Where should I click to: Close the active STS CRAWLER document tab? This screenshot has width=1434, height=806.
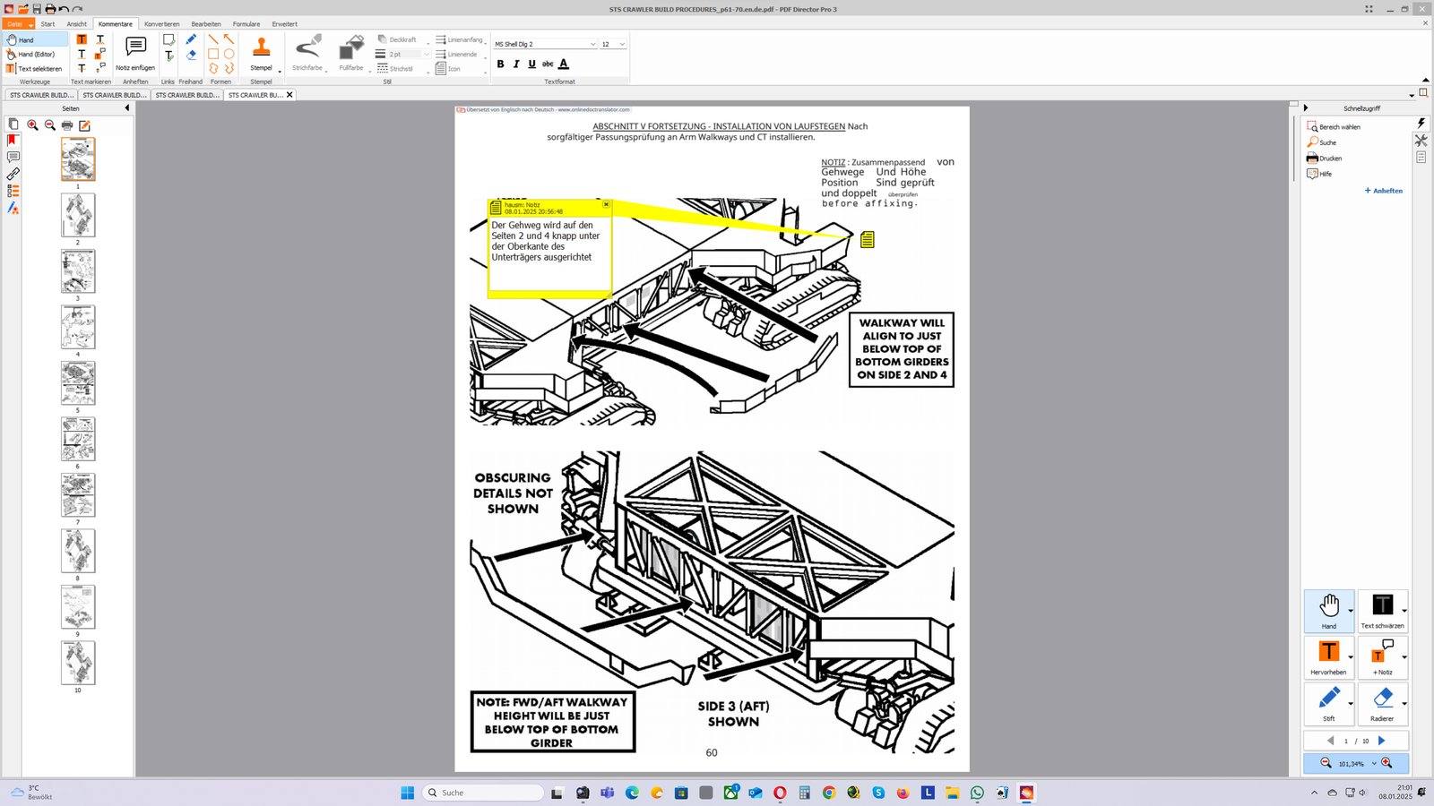tap(289, 95)
